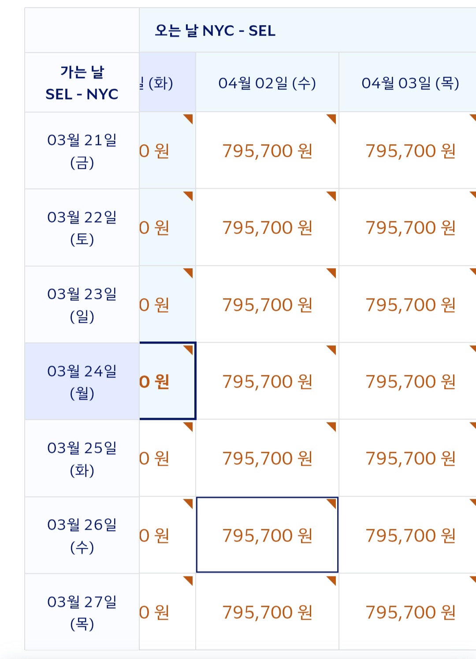
Task: Click orange triangle in 03월 24일, 04월 02일 cell
Action: click(x=332, y=349)
